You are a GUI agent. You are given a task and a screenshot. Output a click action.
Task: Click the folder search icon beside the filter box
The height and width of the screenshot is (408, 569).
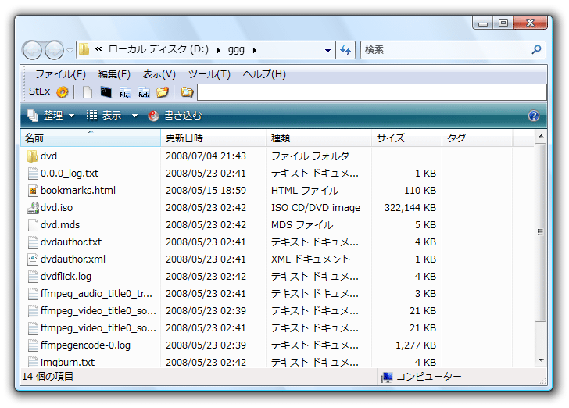tap(188, 92)
